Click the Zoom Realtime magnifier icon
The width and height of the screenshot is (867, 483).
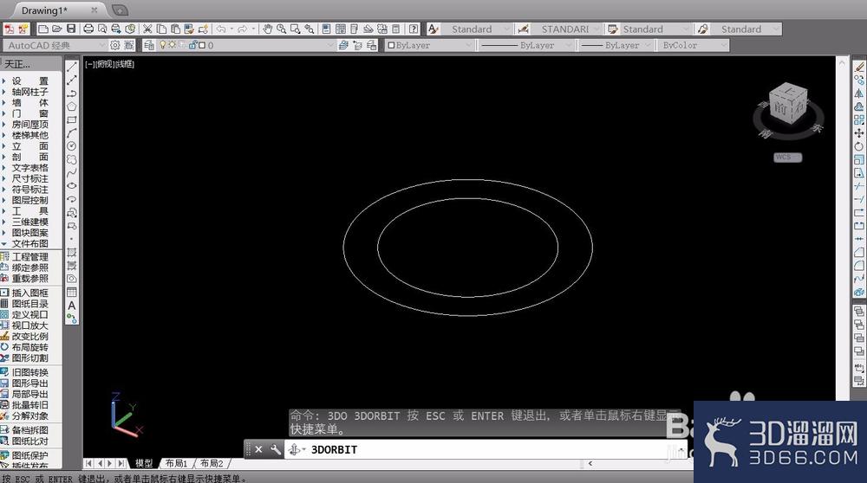282,29
